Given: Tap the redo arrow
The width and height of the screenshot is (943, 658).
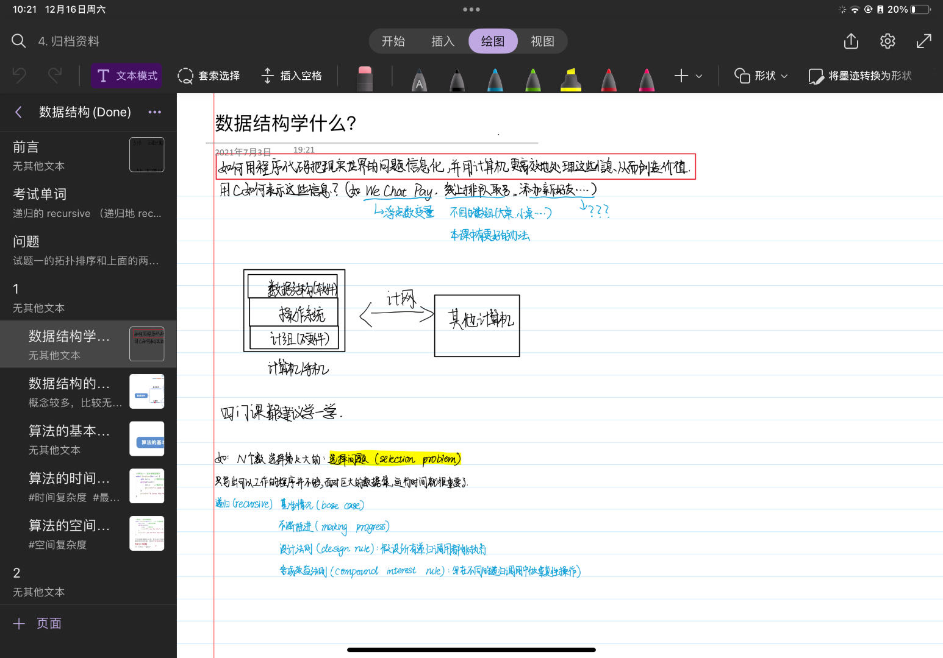Looking at the screenshot, I should pos(55,76).
